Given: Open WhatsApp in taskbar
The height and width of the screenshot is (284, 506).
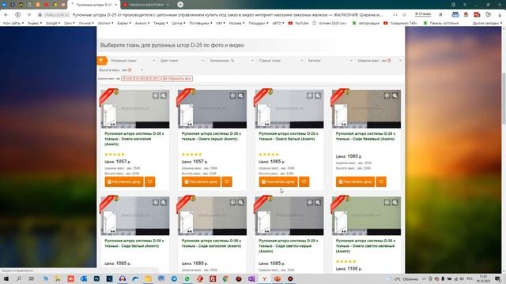Looking at the screenshot, I should pos(187,278).
